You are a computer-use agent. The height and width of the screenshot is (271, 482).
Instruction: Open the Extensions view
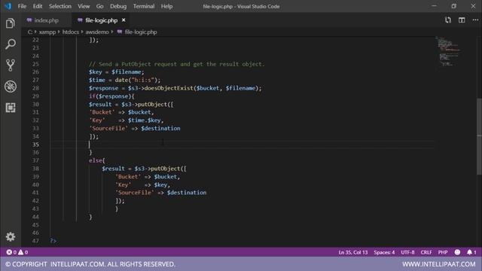pyautogui.click(x=10, y=108)
